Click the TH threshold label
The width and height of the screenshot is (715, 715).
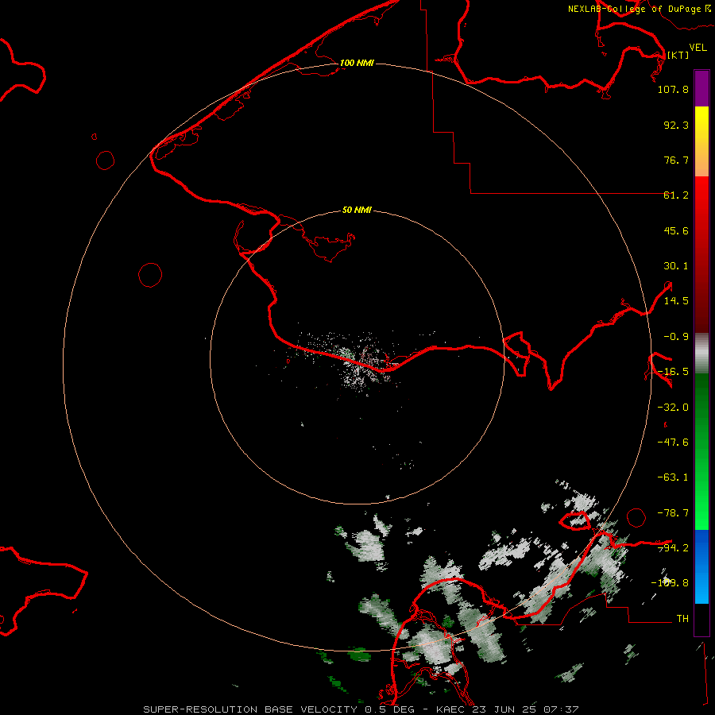pyautogui.click(x=682, y=619)
